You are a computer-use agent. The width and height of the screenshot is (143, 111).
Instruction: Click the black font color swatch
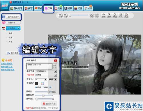tap(36, 83)
